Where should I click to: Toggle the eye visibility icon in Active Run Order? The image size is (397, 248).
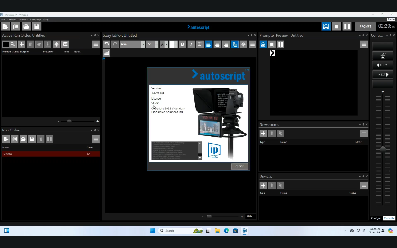39,44
